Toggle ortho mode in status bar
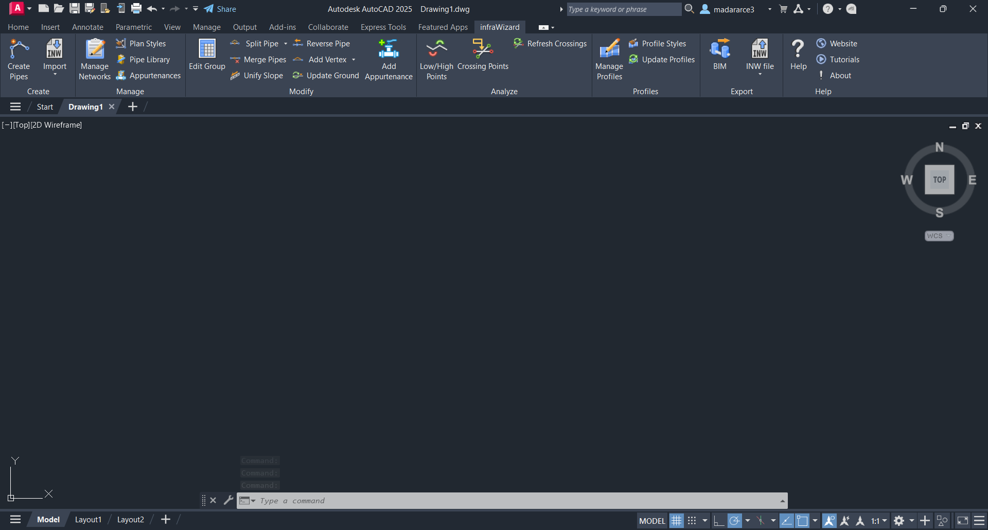This screenshot has width=988, height=530. point(718,521)
